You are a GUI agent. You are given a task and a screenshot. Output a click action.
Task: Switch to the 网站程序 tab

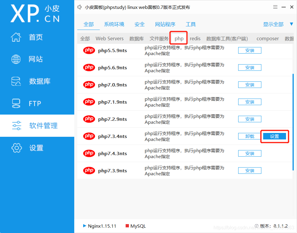coord(165,24)
